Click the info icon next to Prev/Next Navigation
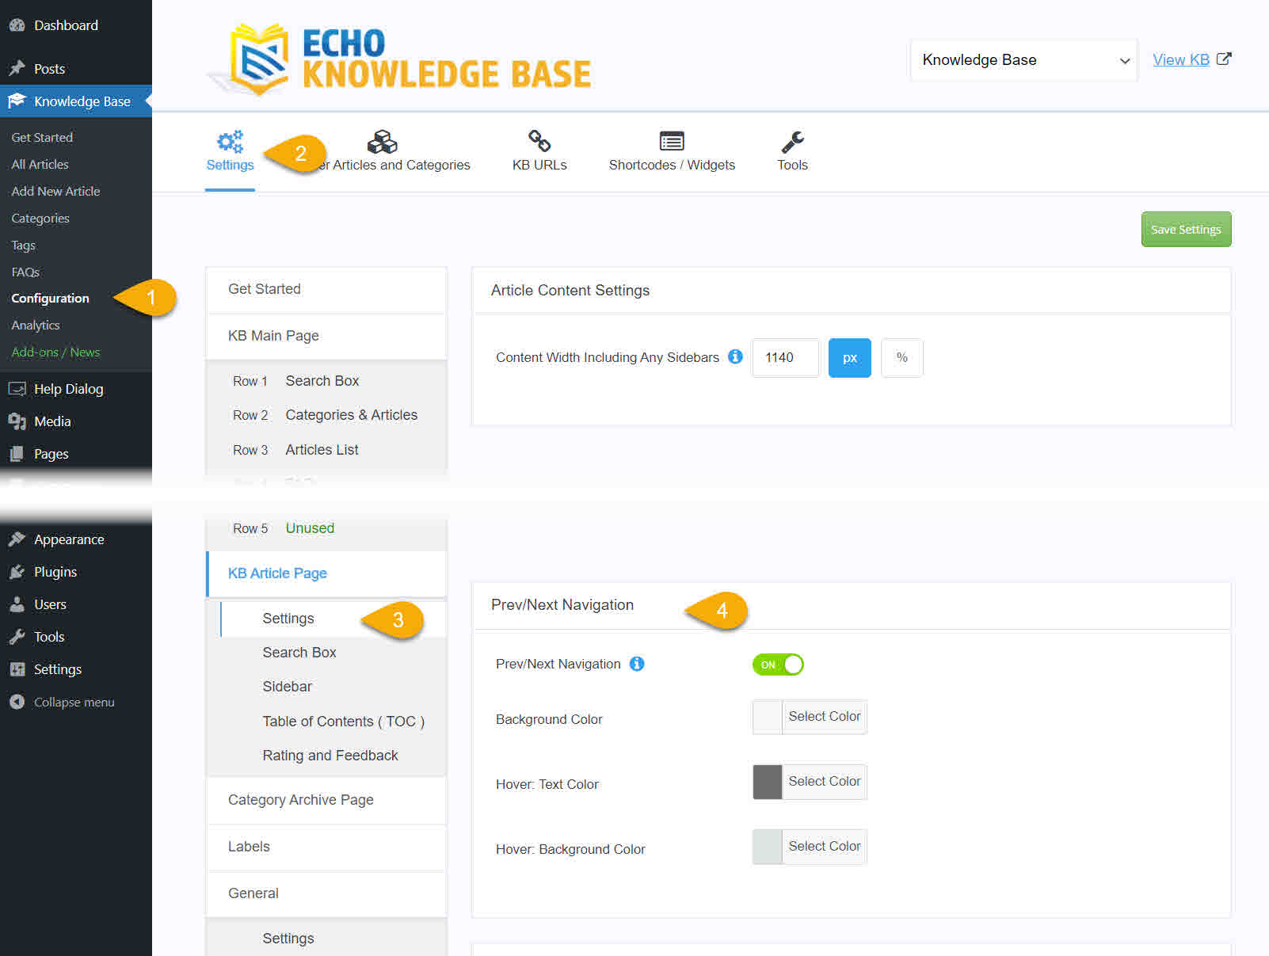 point(637,664)
